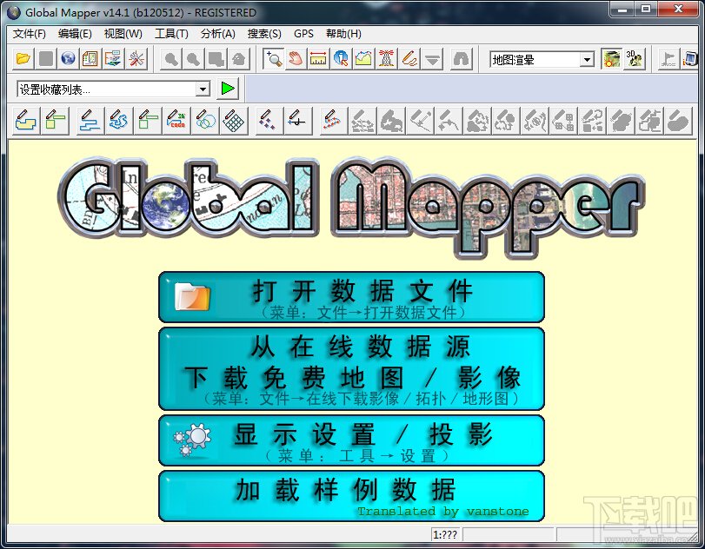Toggle hill shading icon beside shader dropdown
This screenshot has width=705, height=549.
click(611, 59)
